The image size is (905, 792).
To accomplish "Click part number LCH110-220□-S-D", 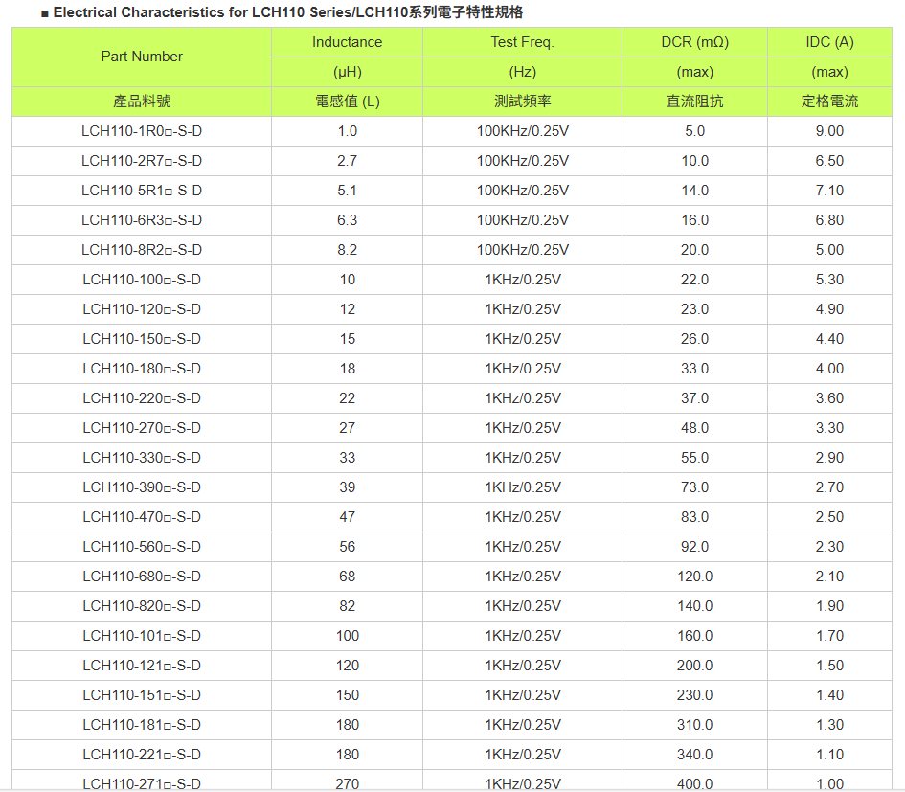I will [x=142, y=398].
